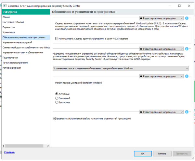195x161 pixels.
Task: Open the lock dropdown for the WSUS server section
Action: (x=161, y=18)
